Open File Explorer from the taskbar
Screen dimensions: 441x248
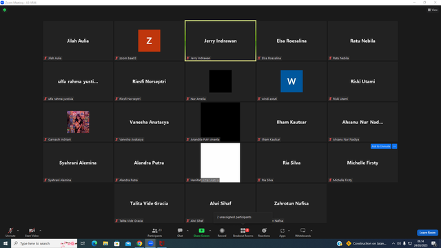[105, 243]
